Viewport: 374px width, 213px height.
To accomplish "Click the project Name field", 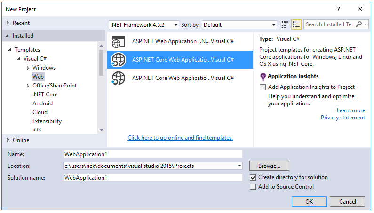I will point(153,154).
